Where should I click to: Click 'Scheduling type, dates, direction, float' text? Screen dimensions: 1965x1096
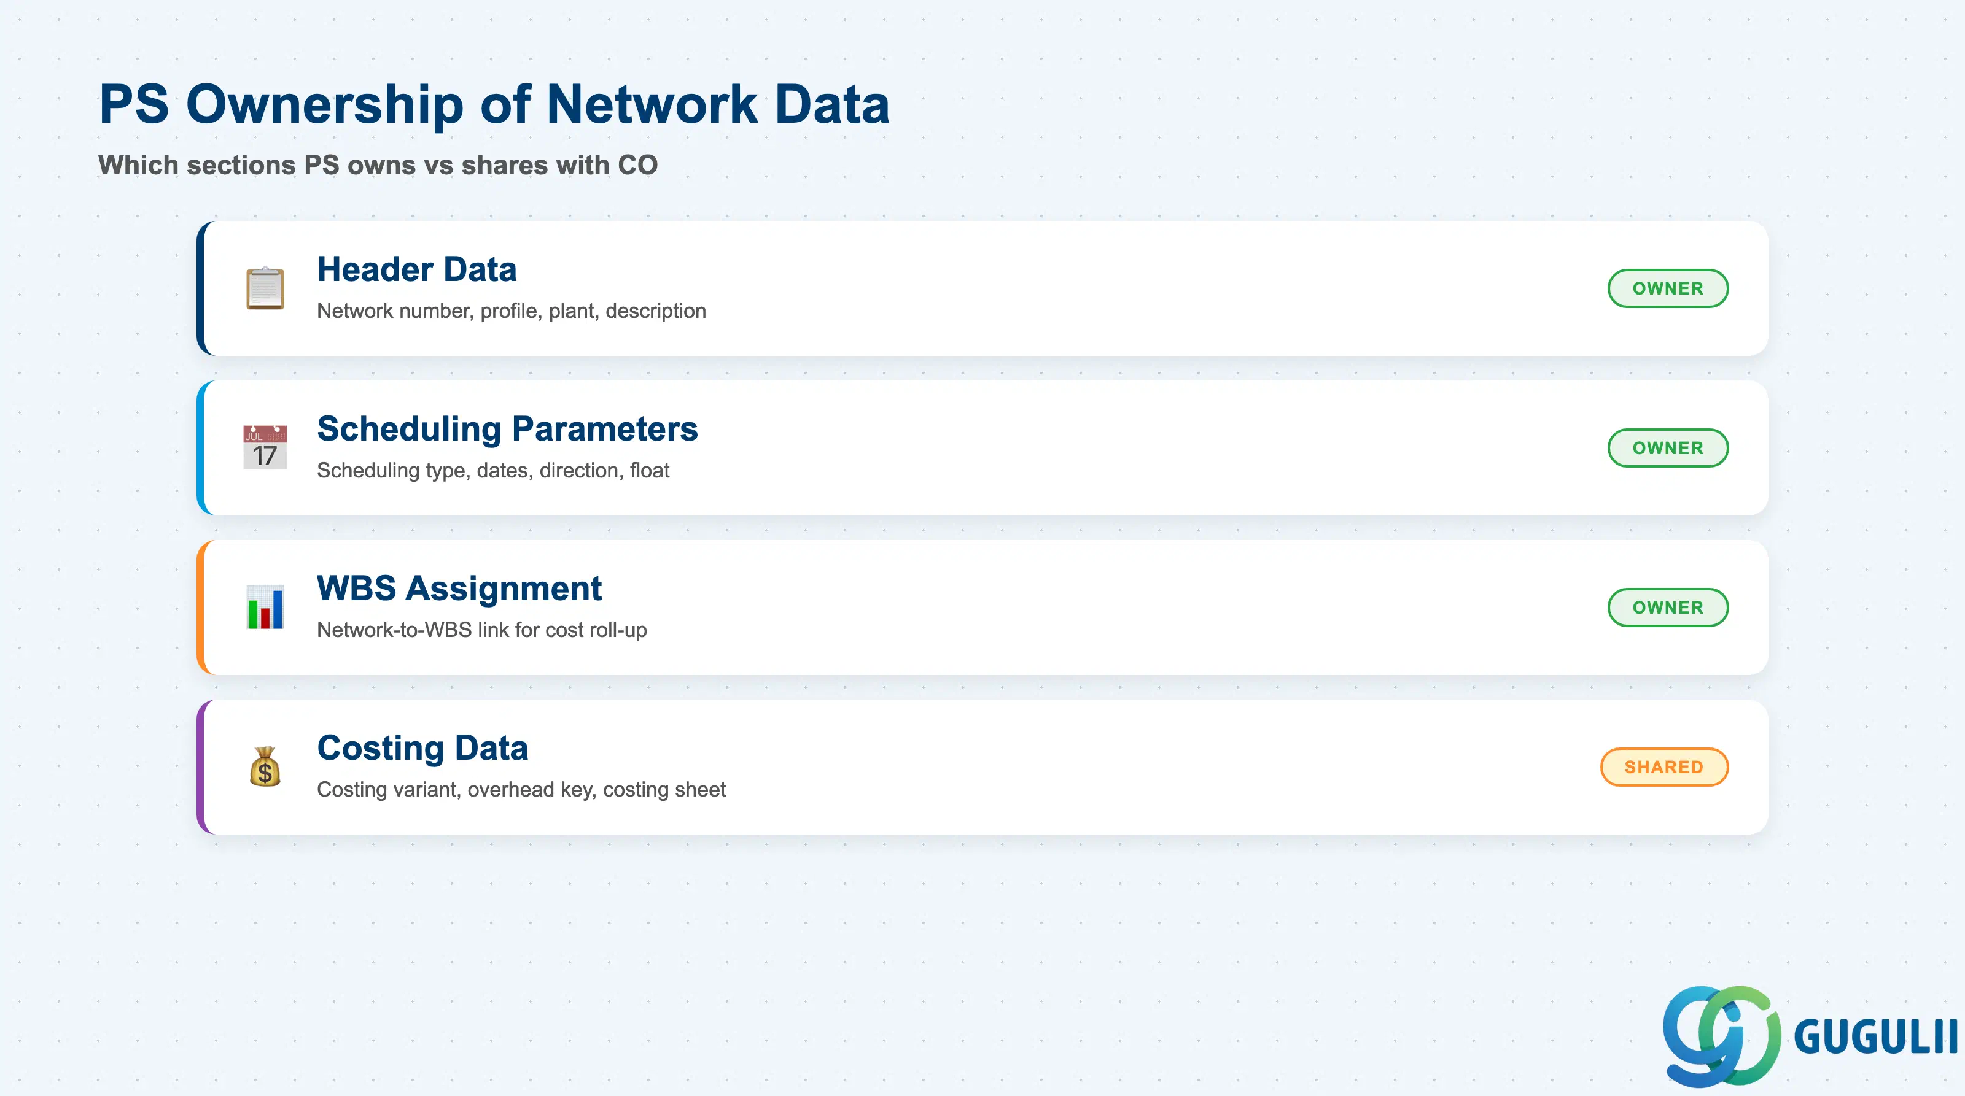(492, 470)
